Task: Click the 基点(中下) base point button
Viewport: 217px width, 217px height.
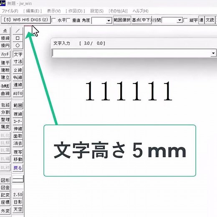Action: coord(141,20)
